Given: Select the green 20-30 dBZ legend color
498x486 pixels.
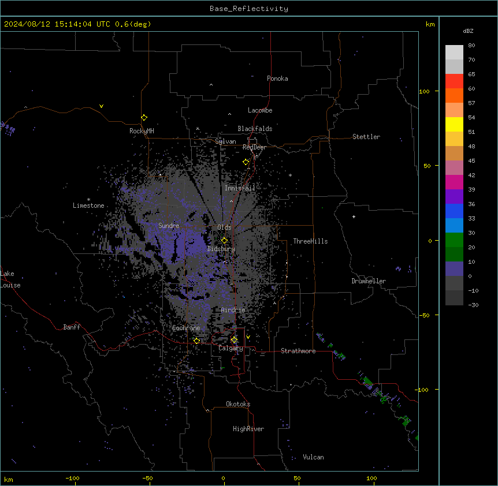Looking at the screenshot, I should pyautogui.click(x=454, y=240).
